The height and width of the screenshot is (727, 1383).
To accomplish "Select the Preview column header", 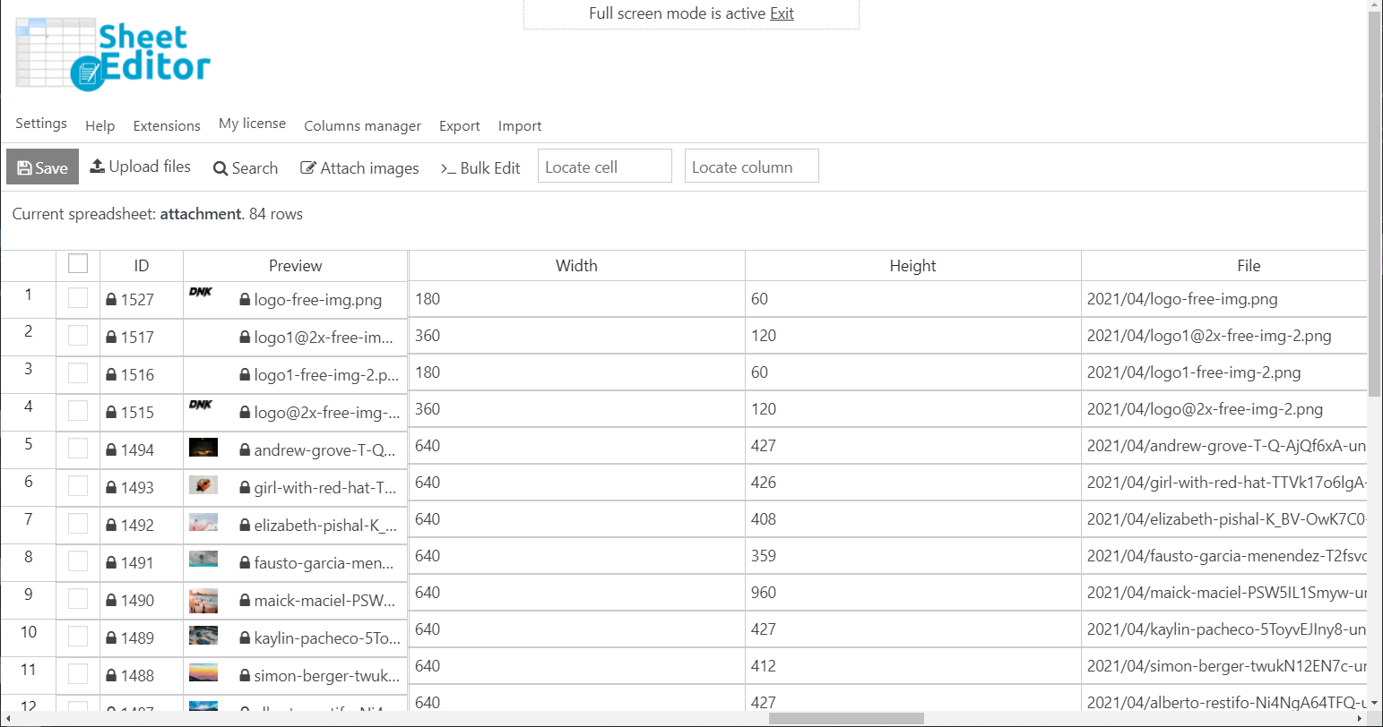I will (296, 266).
